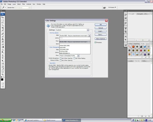This screenshot has height=122, width=153.
Task: Open the Windows Start button пуск
Action: [x=6, y=120]
